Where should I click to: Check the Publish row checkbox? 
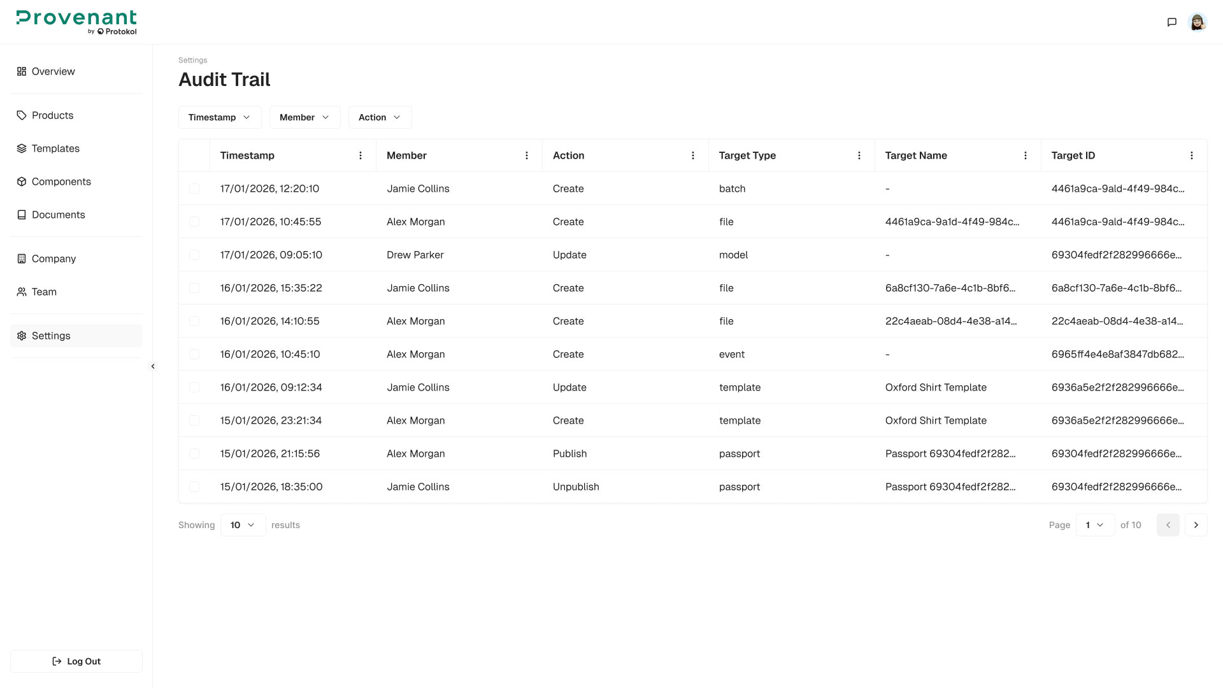(194, 454)
